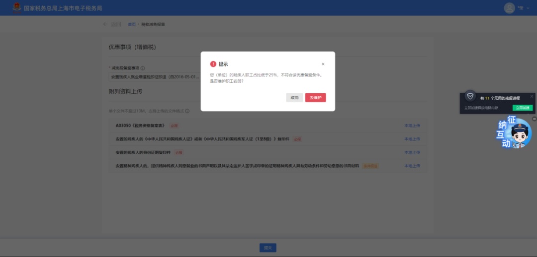This screenshot has width=537, height=257.
Task: Click the red warning icon in dialog
Action: (213, 64)
